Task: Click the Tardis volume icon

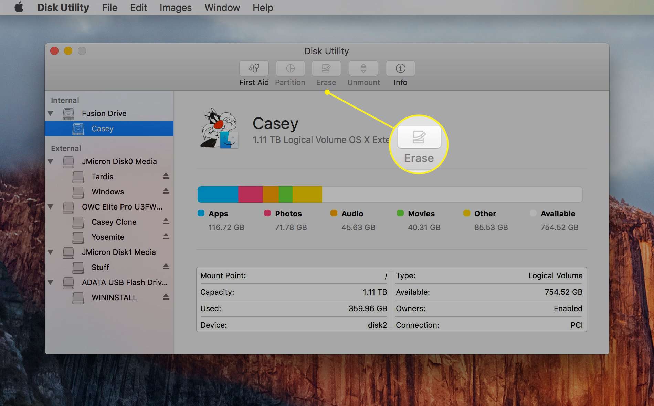Action: pyautogui.click(x=78, y=177)
